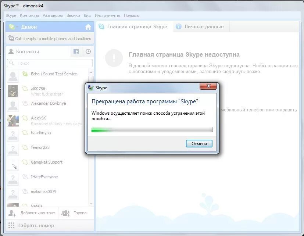Click the Группа people icon
This screenshot has height=236, width=304.
(x=66, y=213)
